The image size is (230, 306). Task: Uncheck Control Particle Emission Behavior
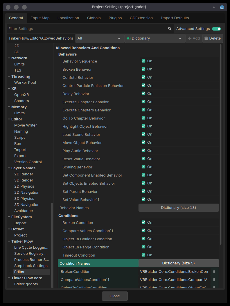point(143,85)
